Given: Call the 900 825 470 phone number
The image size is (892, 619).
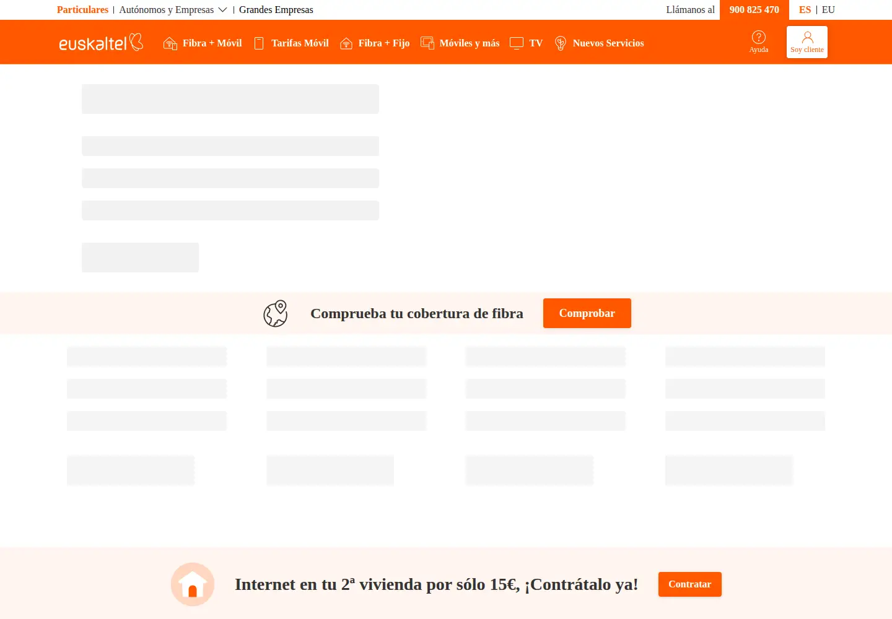Looking at the screenshot, I should (x=754, y=10).
